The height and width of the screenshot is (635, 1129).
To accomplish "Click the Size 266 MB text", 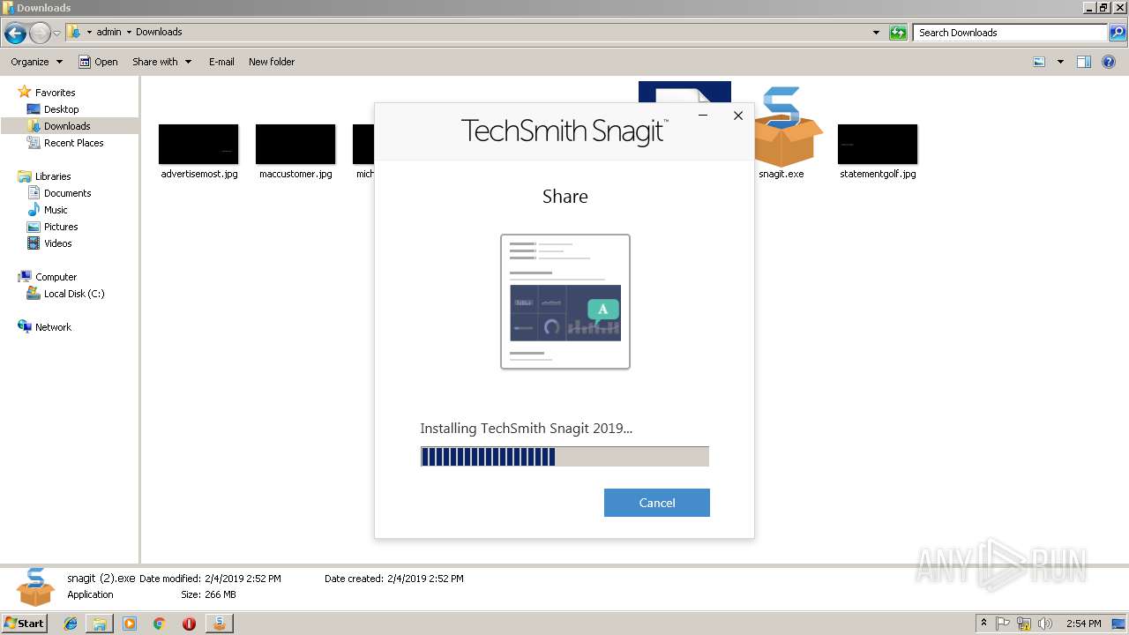I will coord(208,595).
